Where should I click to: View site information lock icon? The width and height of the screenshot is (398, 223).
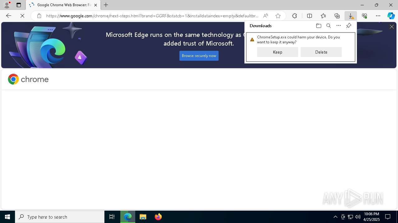pos(39,16)
